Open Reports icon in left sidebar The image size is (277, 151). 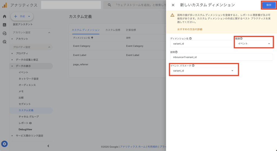4,25
